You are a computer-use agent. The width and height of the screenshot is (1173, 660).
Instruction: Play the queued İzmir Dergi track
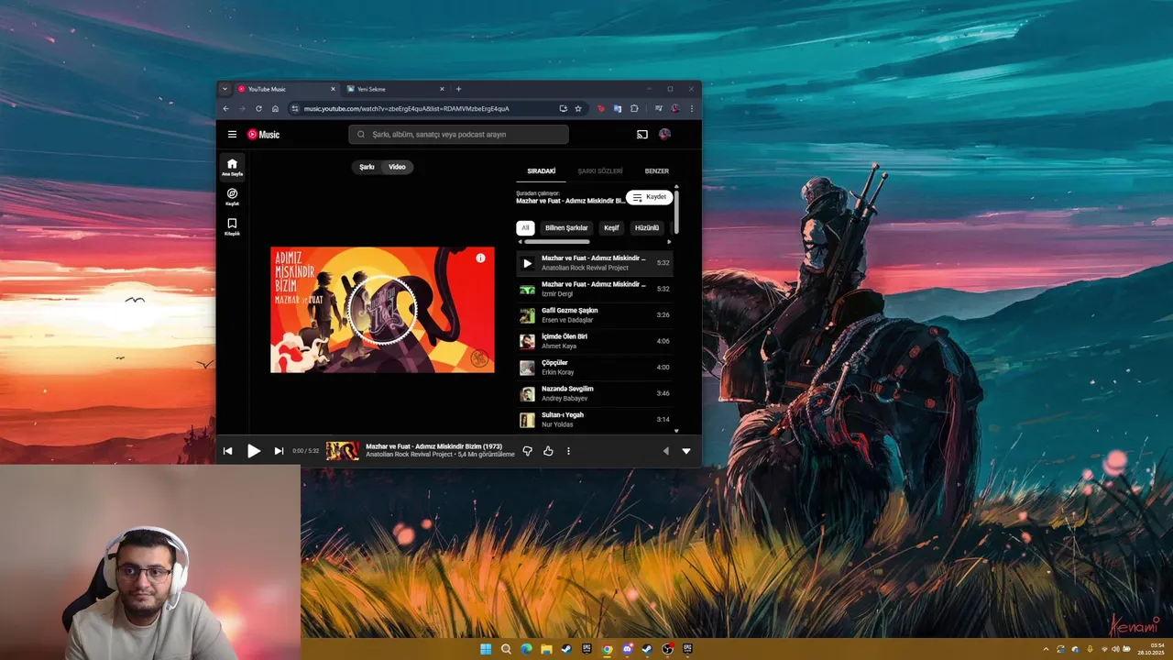[x=594, y=289]
